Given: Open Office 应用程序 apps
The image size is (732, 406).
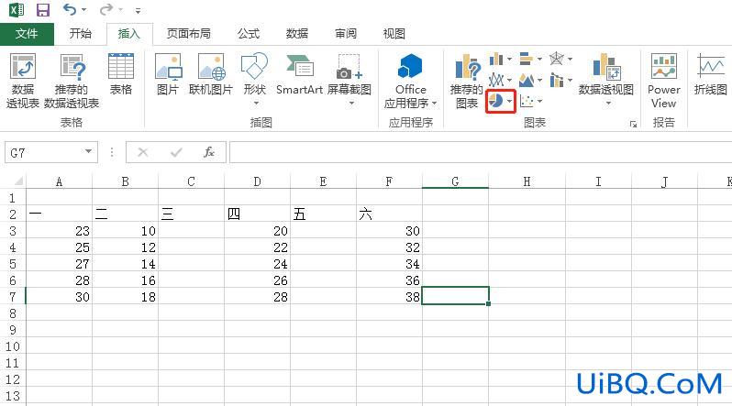Looking at the screenshot, I should 410,81.
